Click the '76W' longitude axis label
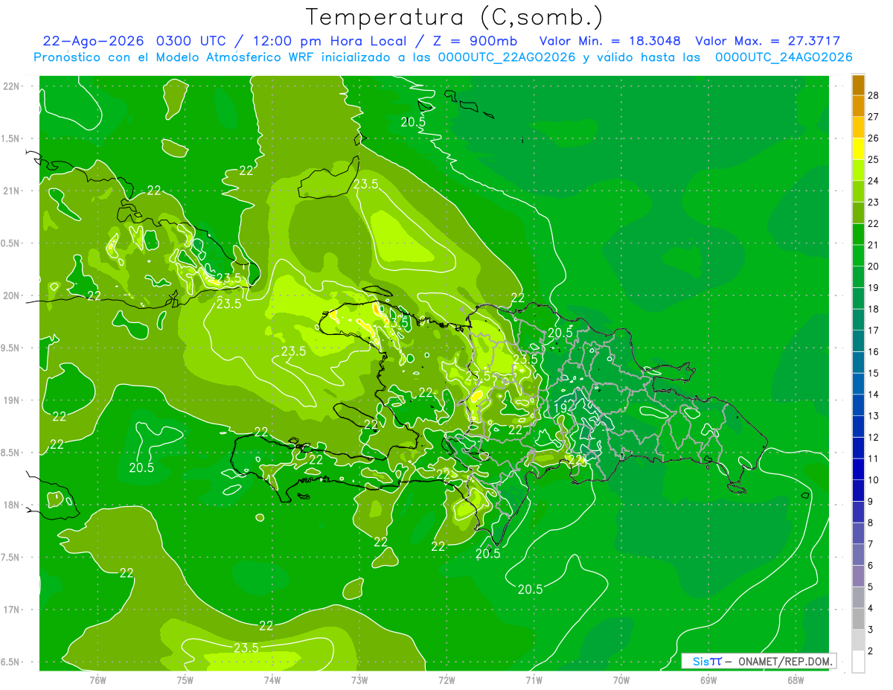This screenshot has width=893, height=690. click(97, 680)
